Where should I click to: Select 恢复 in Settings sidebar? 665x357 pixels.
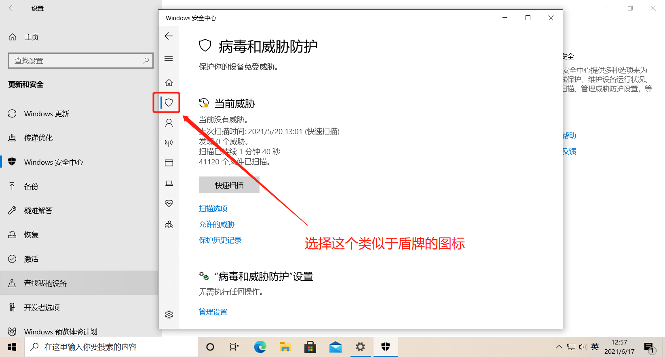(79, 235)
